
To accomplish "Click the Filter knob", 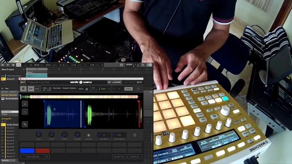I will 52,134.
